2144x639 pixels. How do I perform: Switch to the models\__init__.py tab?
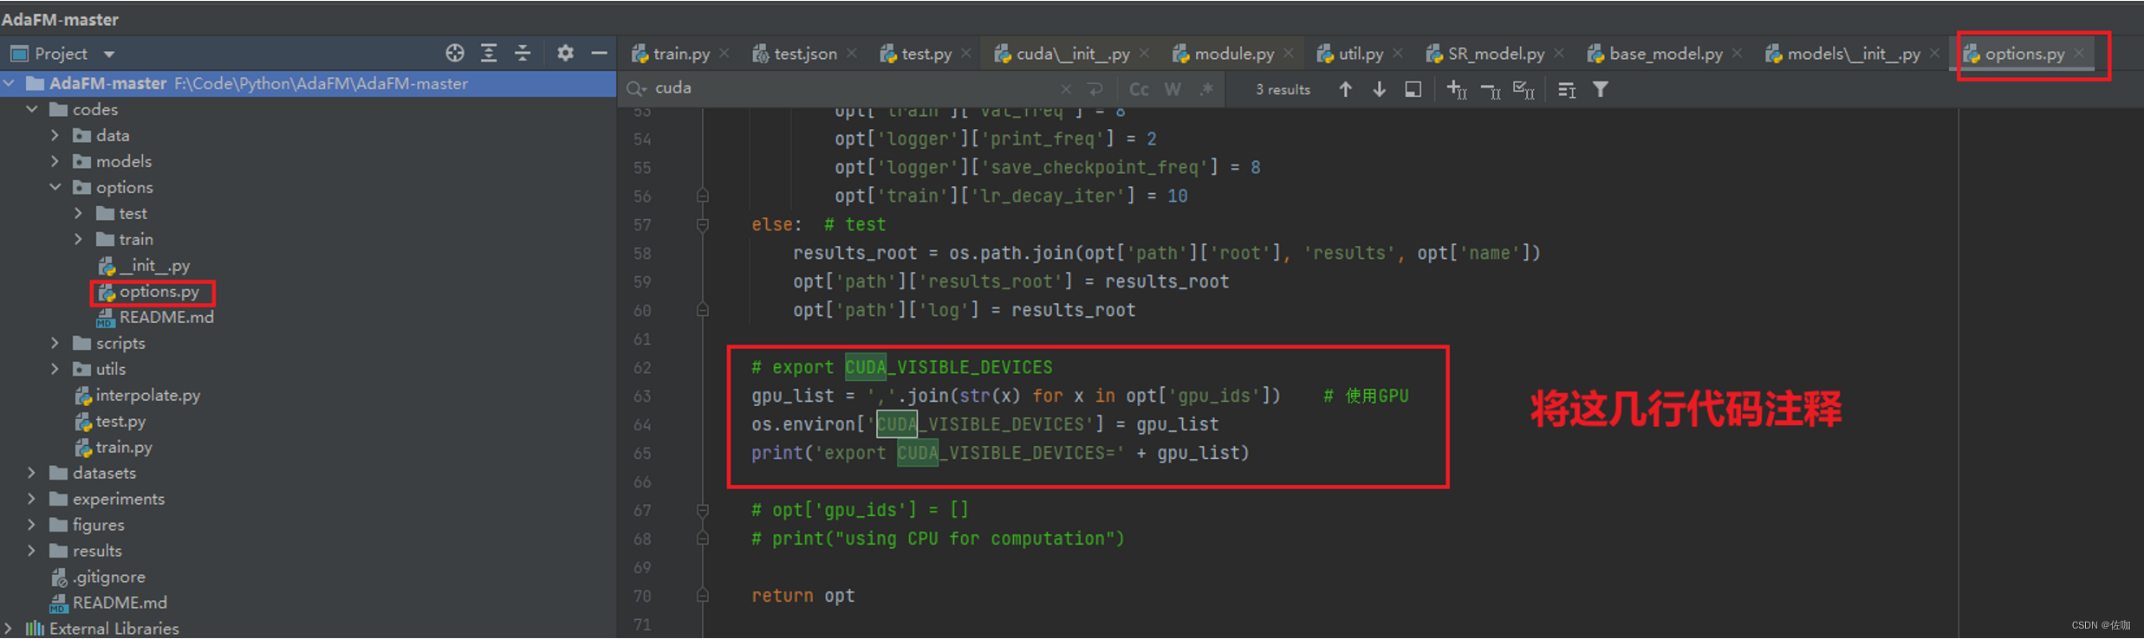pos(1843,54)
